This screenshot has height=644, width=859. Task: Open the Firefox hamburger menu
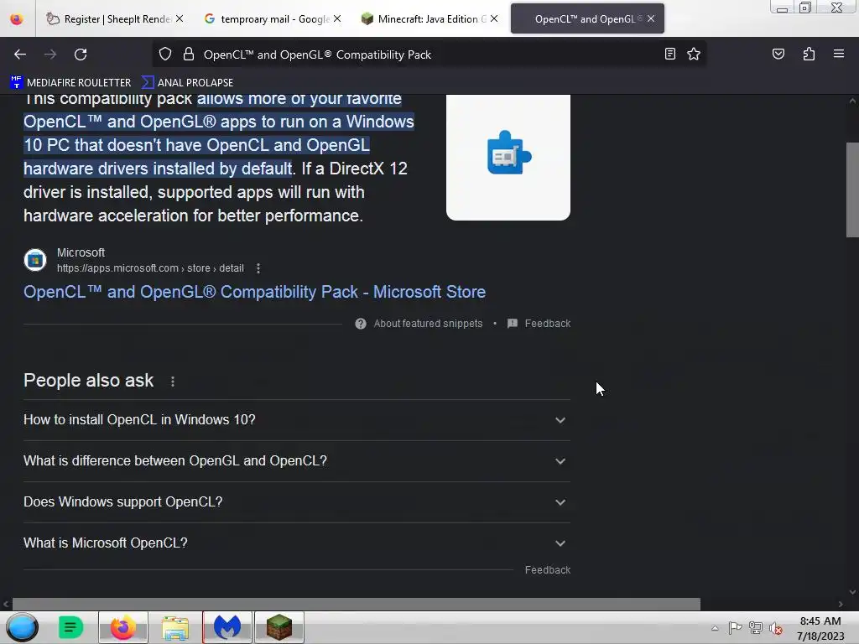pos(839,54)
